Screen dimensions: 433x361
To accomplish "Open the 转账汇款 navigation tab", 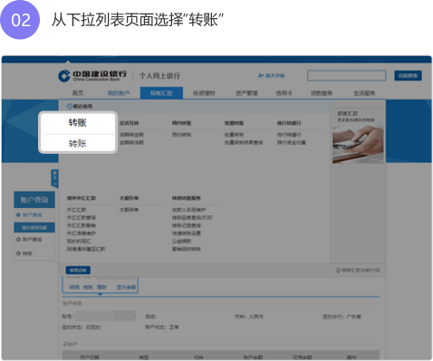I will (x=161, y=93).
